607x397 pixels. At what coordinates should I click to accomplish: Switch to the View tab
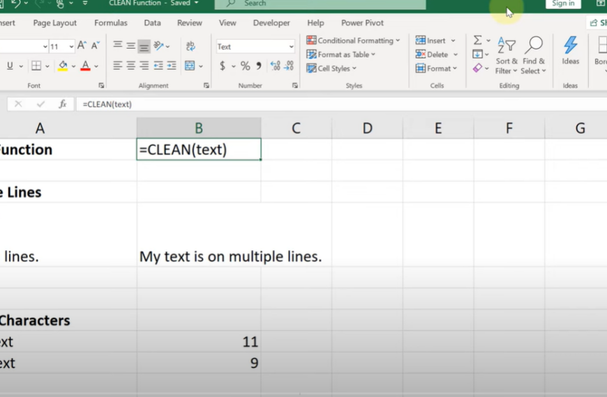[227, 23]
